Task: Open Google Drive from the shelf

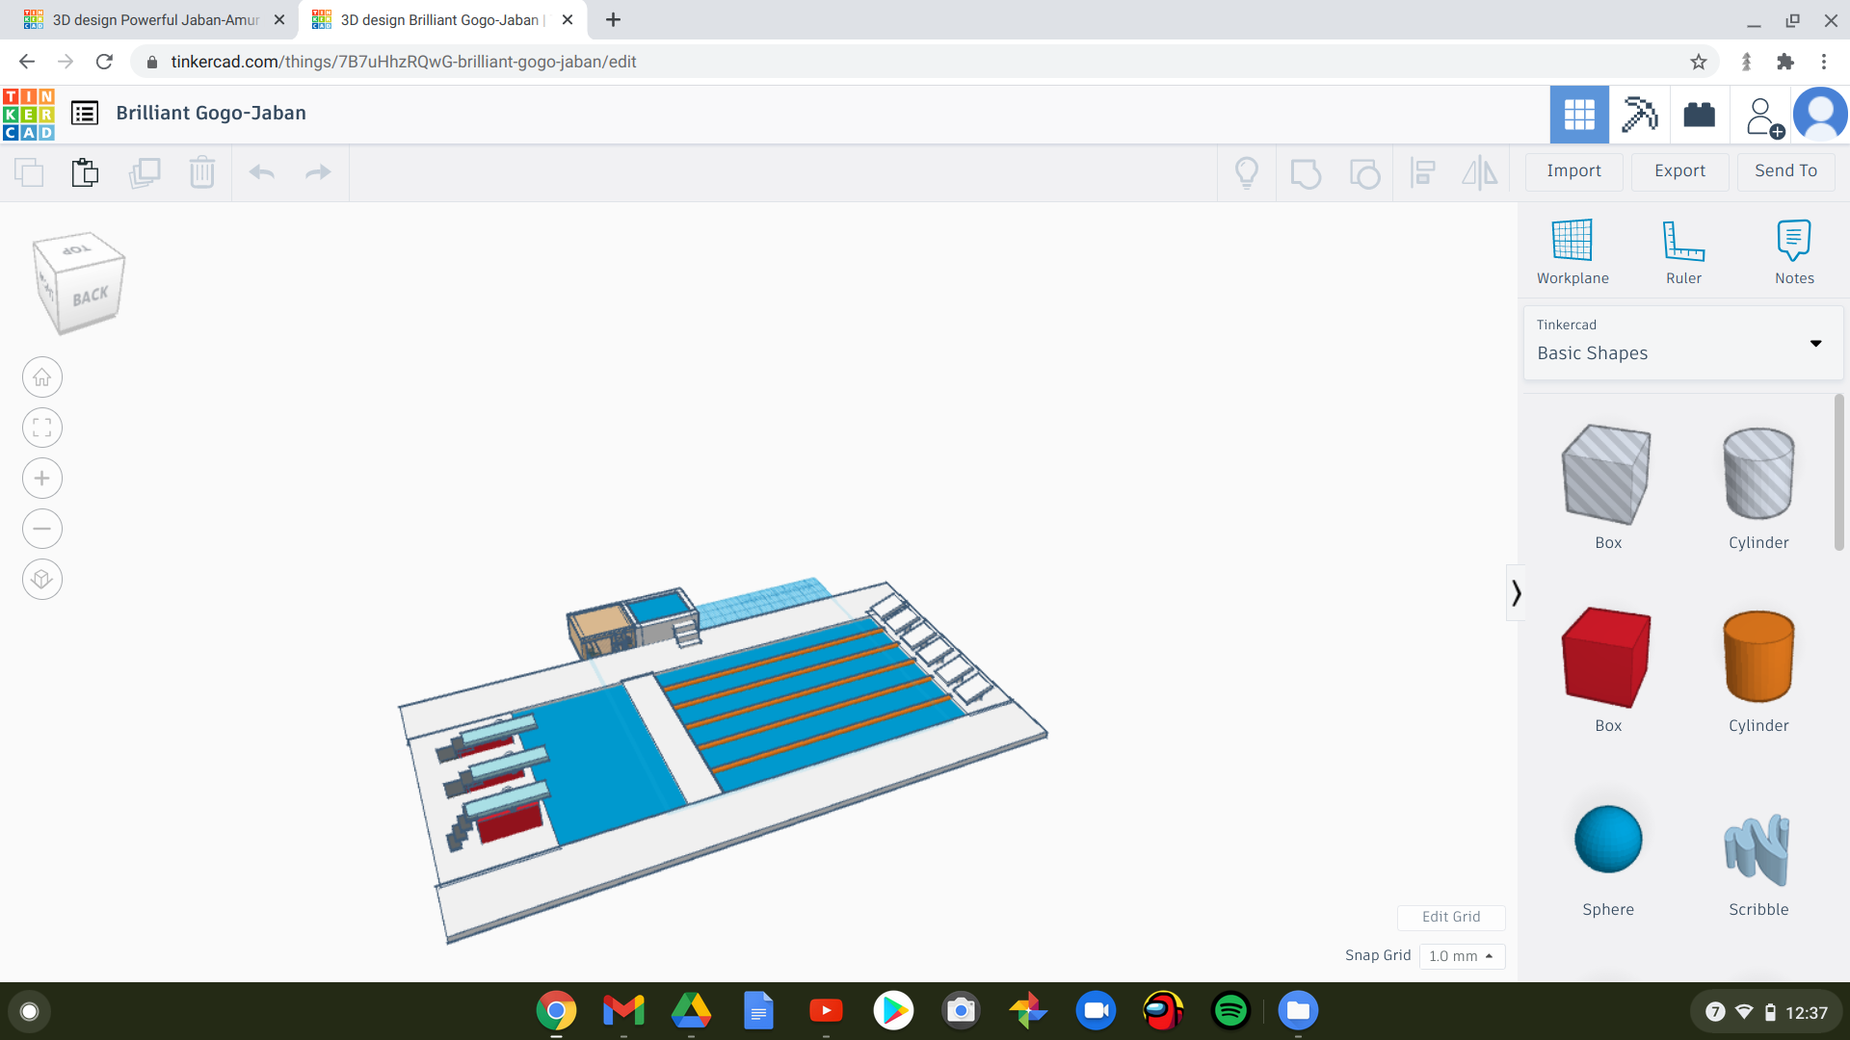Action: point(691,1010)
